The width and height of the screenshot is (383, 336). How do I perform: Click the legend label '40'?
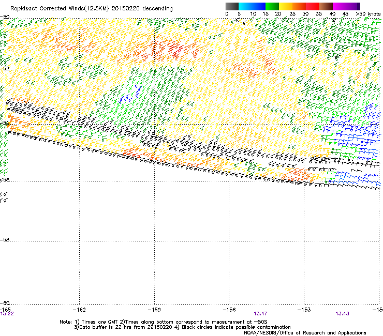[332, 14]
